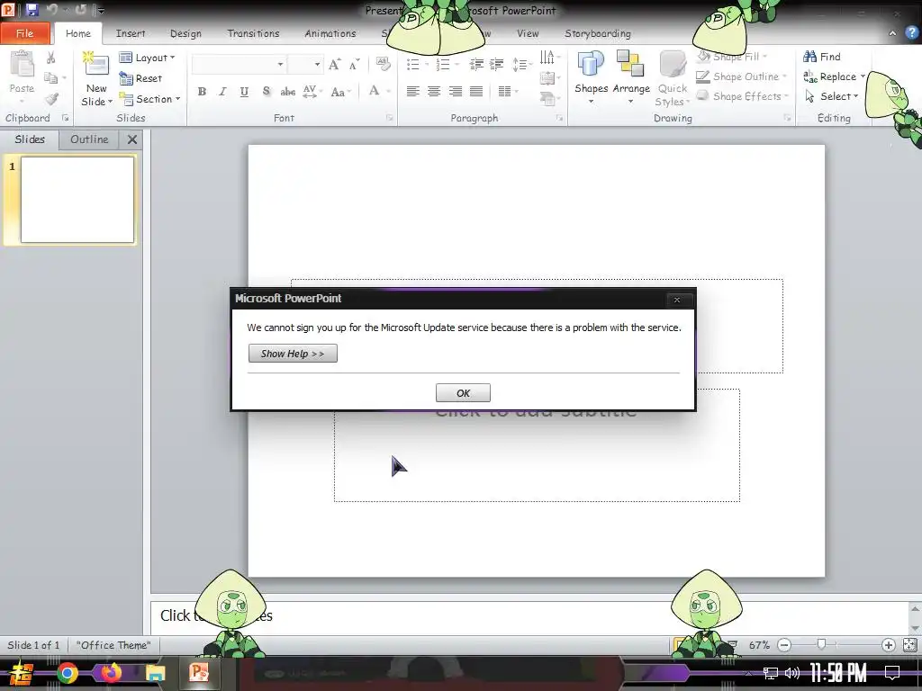Viewport: 922px width, 691px height.
Task: Open the font size combo box
Action: tap(306, 64)
